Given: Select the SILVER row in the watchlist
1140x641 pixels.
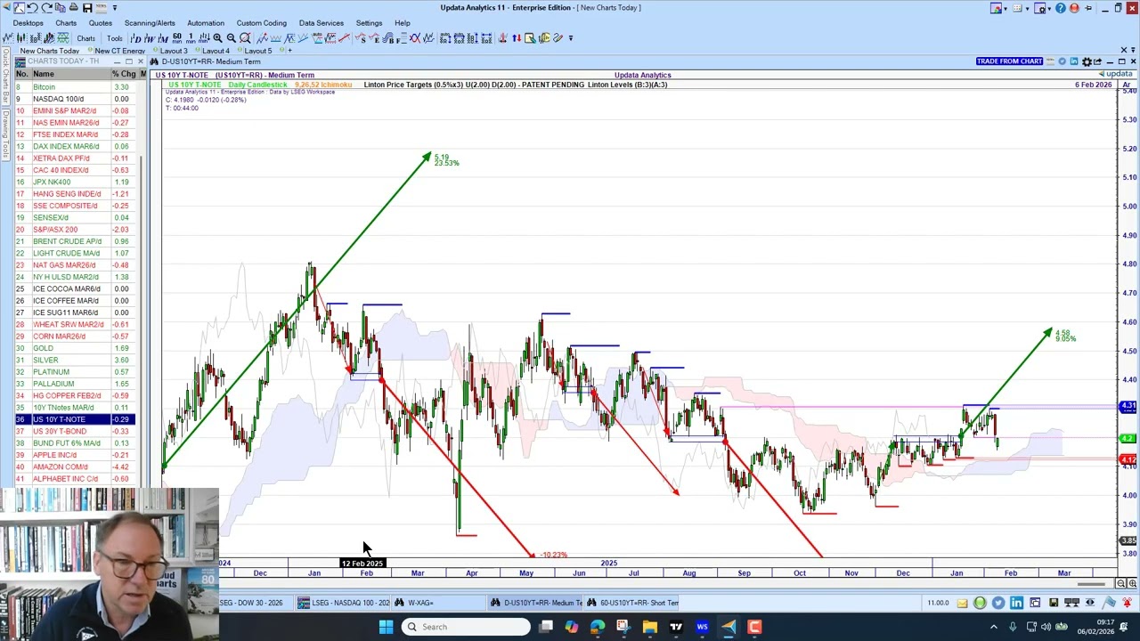Looking at the screenshot, I should tap(74, 360).
